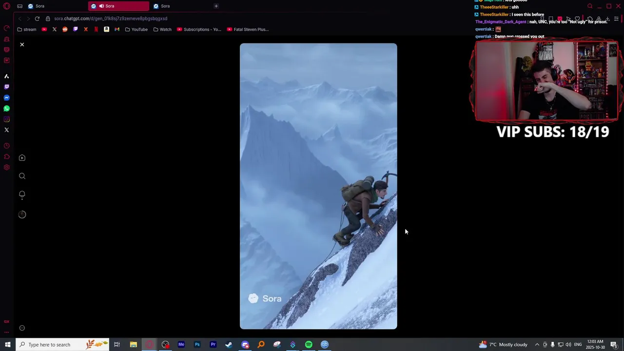Open the Netflix bookmark

pos(96,29)
